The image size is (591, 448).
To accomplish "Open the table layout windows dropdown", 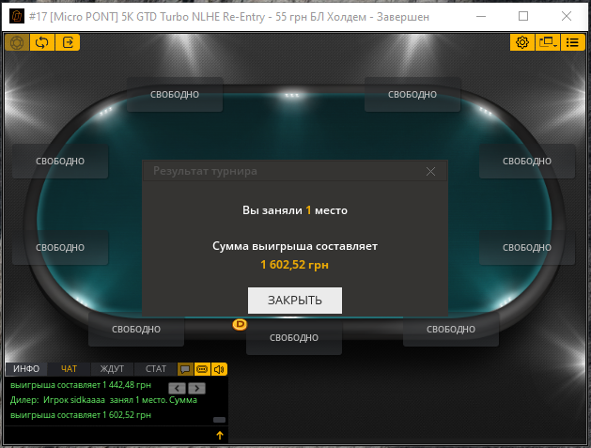I will click(x=548, y=42).
